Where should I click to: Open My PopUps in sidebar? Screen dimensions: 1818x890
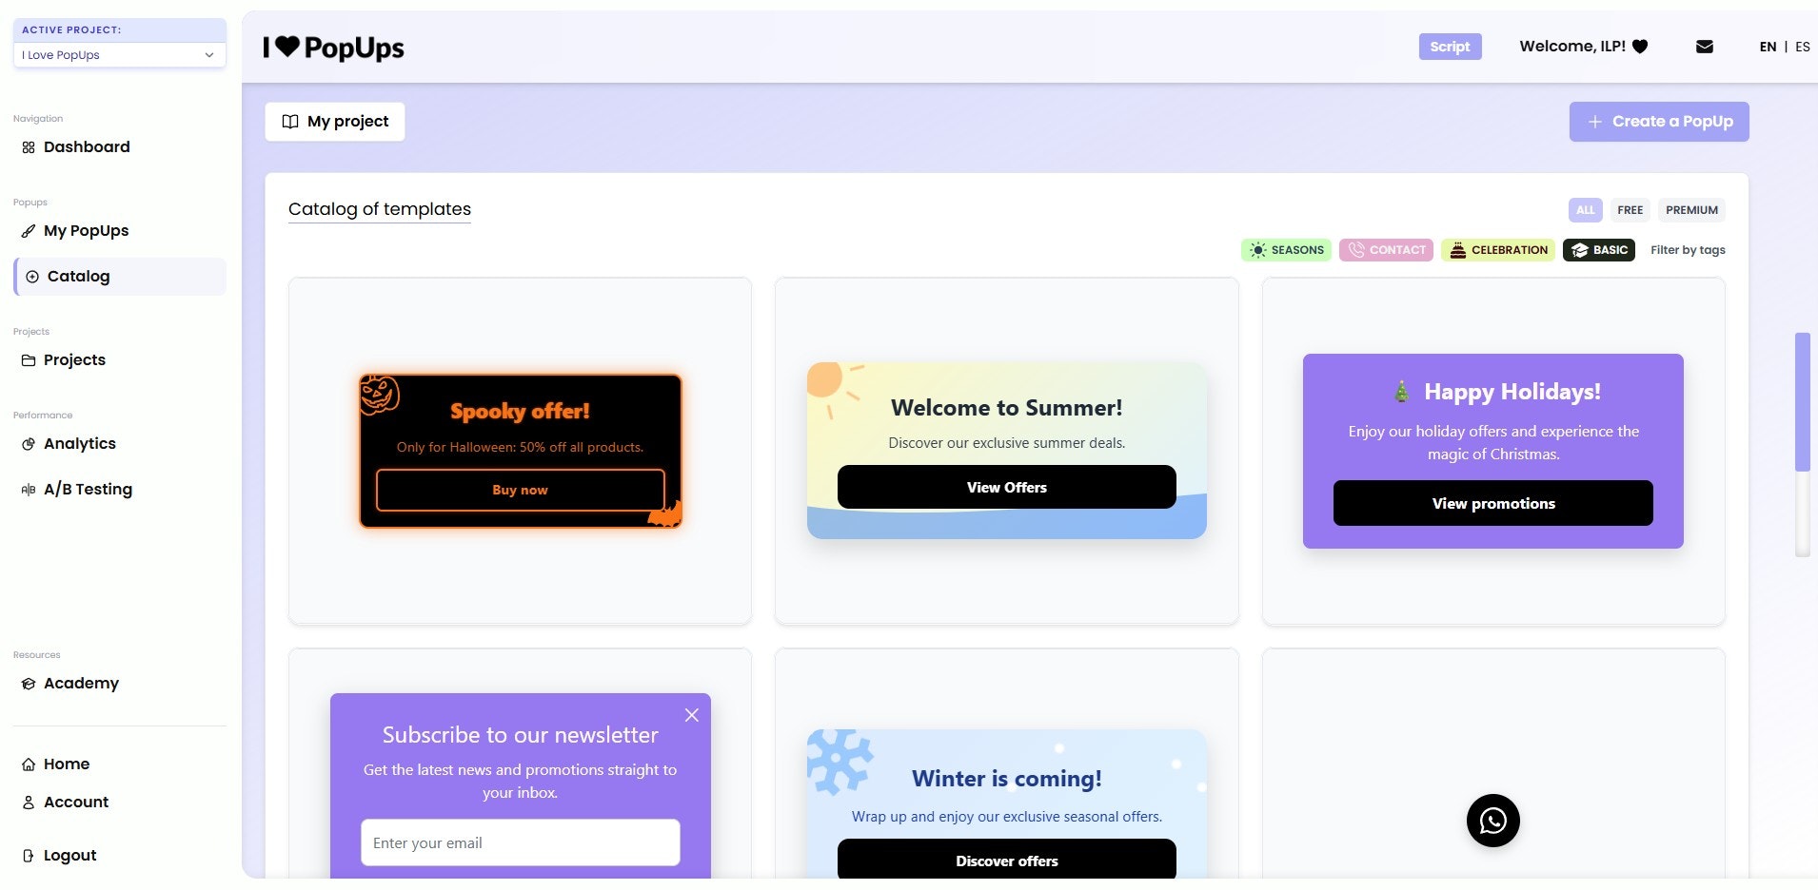[86, 231]
